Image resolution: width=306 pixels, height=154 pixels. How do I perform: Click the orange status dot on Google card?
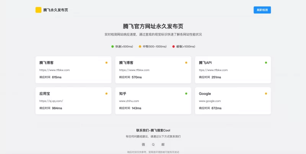[x=266, y=94]
